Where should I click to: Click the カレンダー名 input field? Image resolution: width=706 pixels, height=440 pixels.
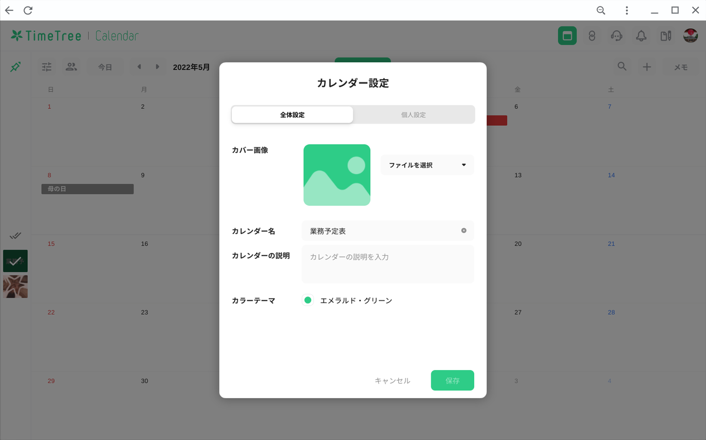coord(388,231)
